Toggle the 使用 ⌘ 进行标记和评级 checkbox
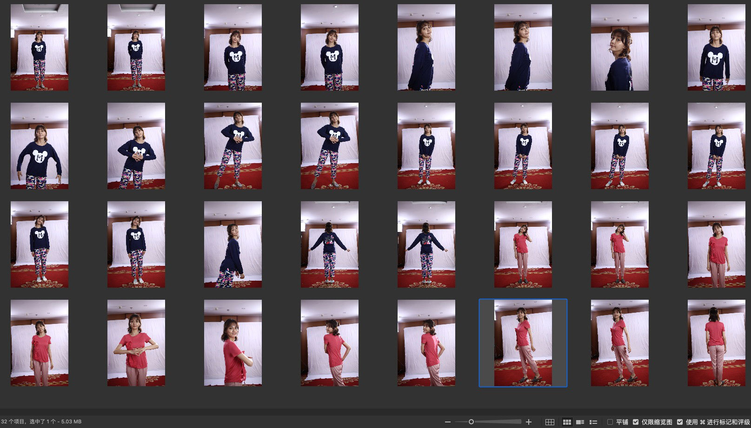This screenshot has height=428, width=751. (680, 422)
